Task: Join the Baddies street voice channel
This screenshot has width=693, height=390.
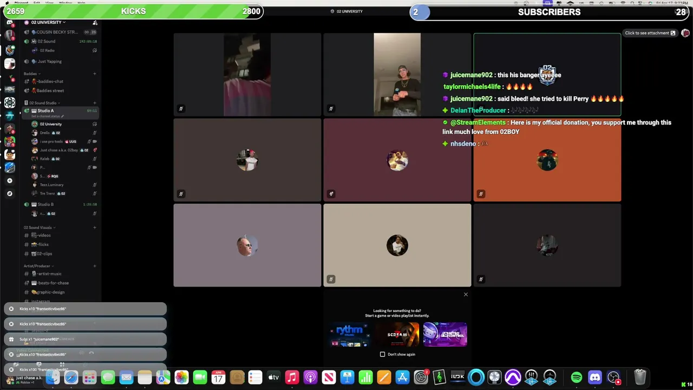Action: pos(60,90)
